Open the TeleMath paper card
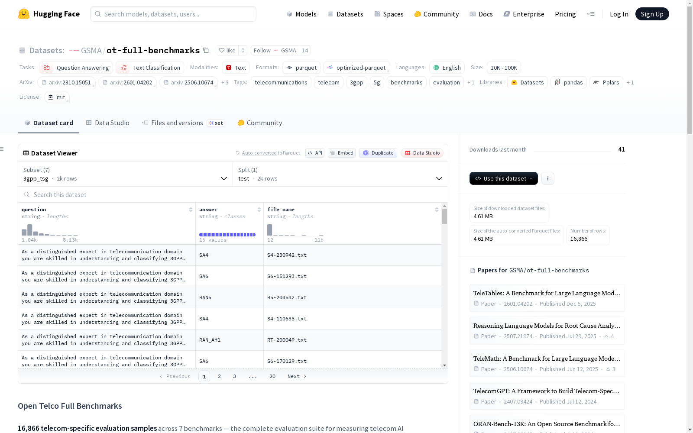The width and height of the screenshot is (693, 433). click(x=547, y=363)
